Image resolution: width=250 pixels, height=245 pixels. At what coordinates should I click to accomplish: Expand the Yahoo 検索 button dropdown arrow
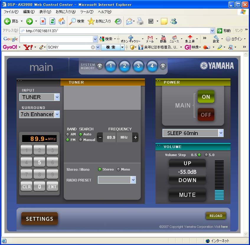[x=122, y=47]
